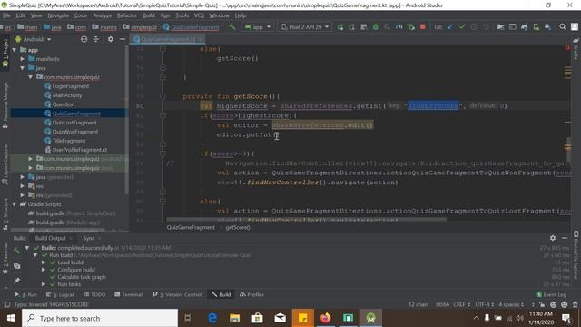Open the Refactor menu
Viewport: 581px width, 327px height.
pyautogui.click(x=127, y=15)
